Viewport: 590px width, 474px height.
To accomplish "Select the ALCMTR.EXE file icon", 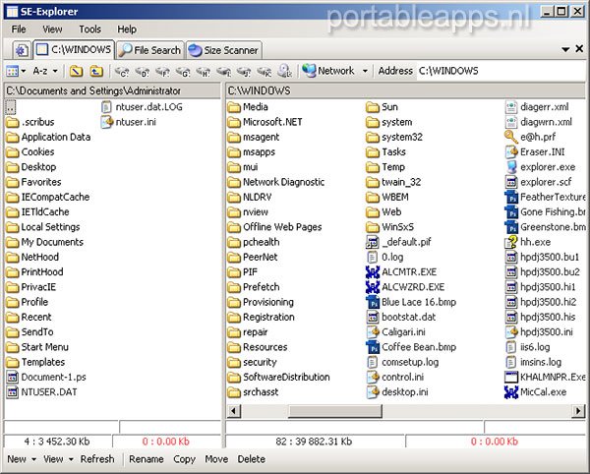I will point(373,272).
